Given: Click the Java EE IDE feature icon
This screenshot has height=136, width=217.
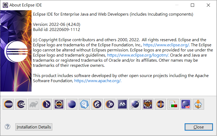Looking at the screenshot, I should click(x=148, y=104).
